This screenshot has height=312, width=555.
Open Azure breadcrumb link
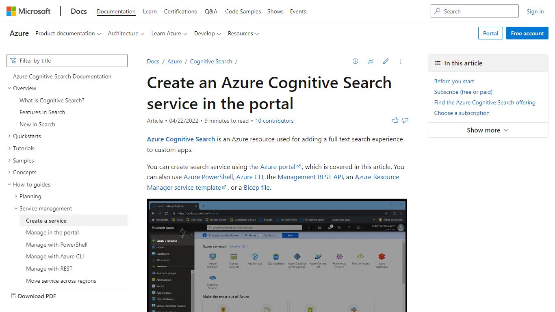[x=175, y=61]
